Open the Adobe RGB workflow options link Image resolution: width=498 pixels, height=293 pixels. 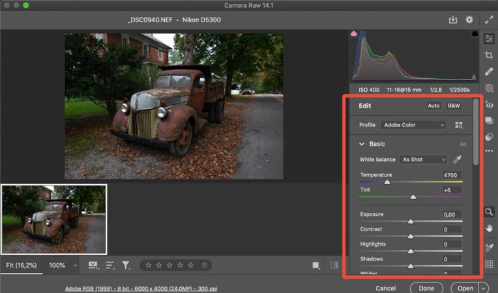tap(141, 288)
